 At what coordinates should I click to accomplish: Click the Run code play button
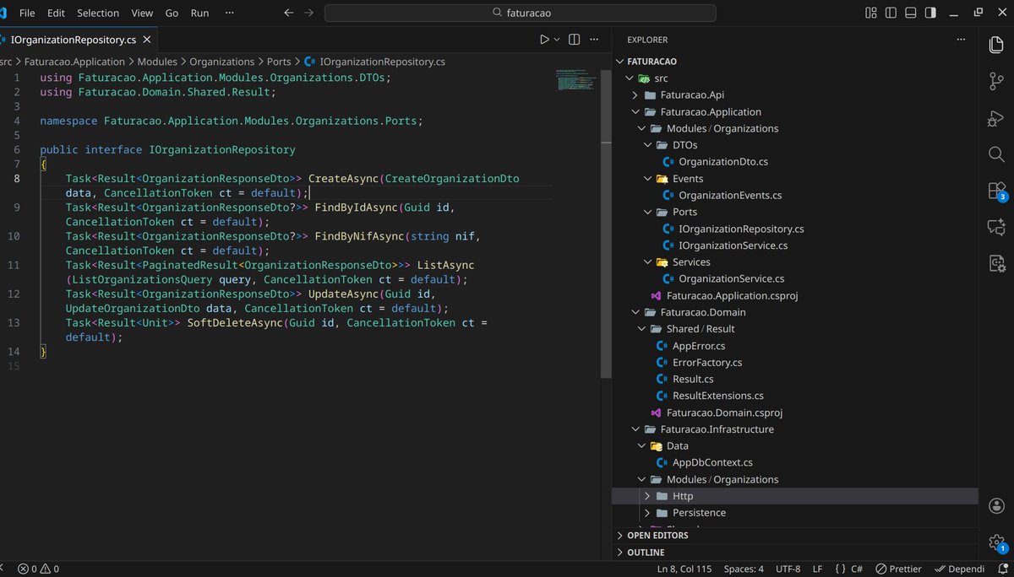[x=545, y=40]
